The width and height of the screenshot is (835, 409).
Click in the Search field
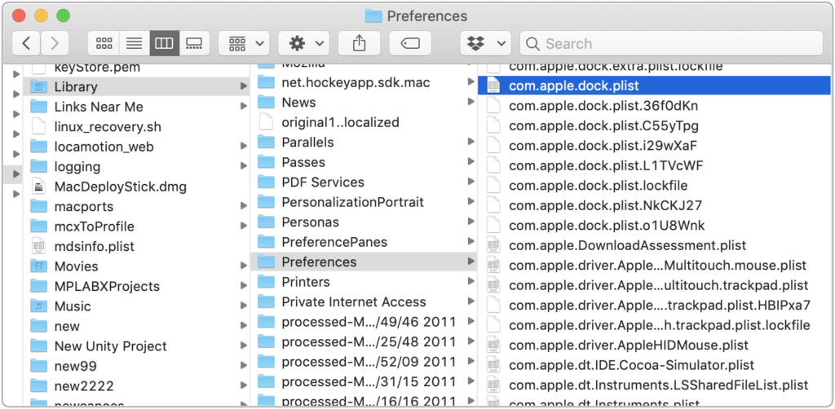[671, 44]
